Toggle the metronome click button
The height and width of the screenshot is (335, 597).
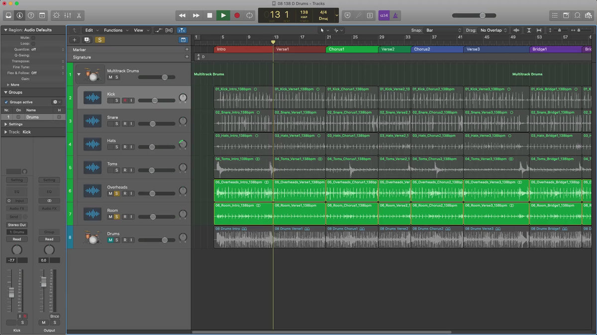point(395,15)
